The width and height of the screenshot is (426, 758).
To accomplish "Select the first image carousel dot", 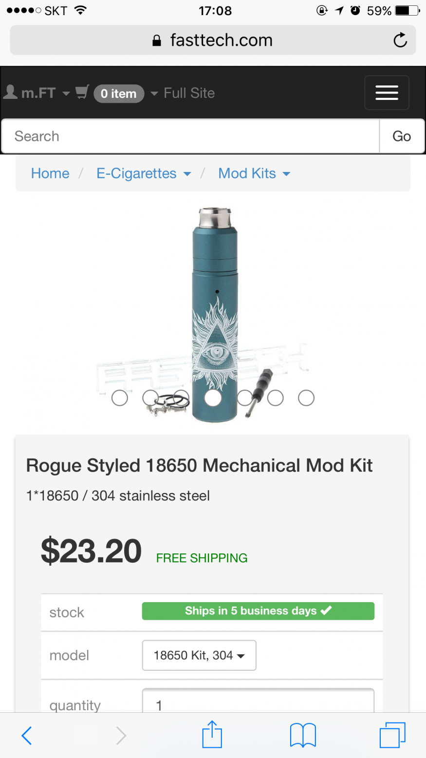I will (120, 398).
